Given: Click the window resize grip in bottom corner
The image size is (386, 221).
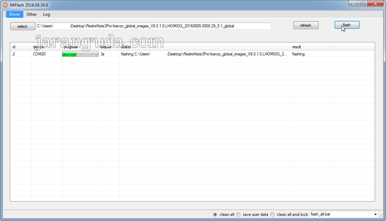Looking at the screenshot, I should (381, 215).
